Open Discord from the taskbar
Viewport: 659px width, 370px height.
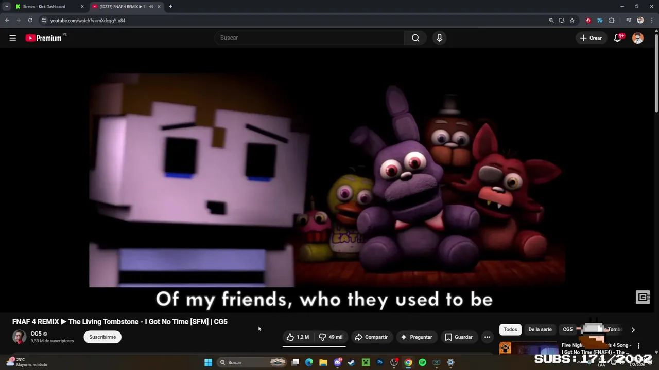(x=338, y=362)
